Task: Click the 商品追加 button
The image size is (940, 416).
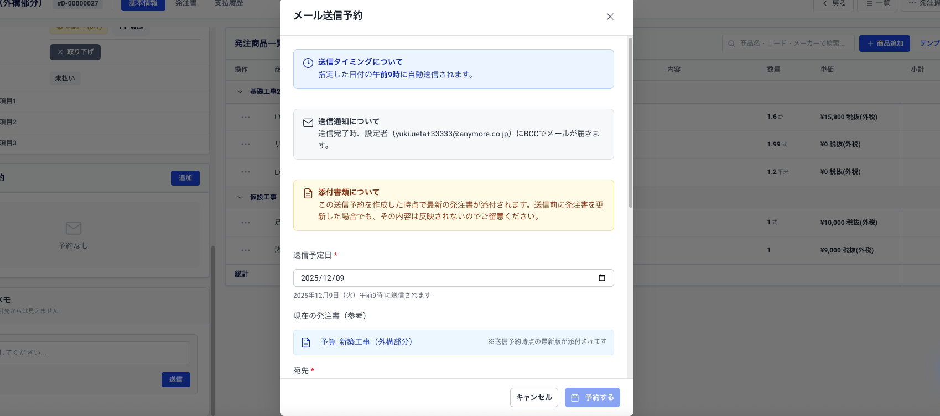Action: click(885, 44)
